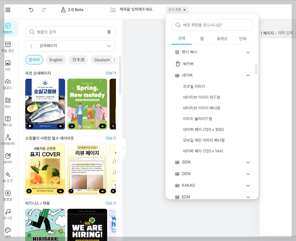Viewport: 296px width, 241px height.
Task: Open the 텍스트 sidebar panel
Action: click(8, 121)
